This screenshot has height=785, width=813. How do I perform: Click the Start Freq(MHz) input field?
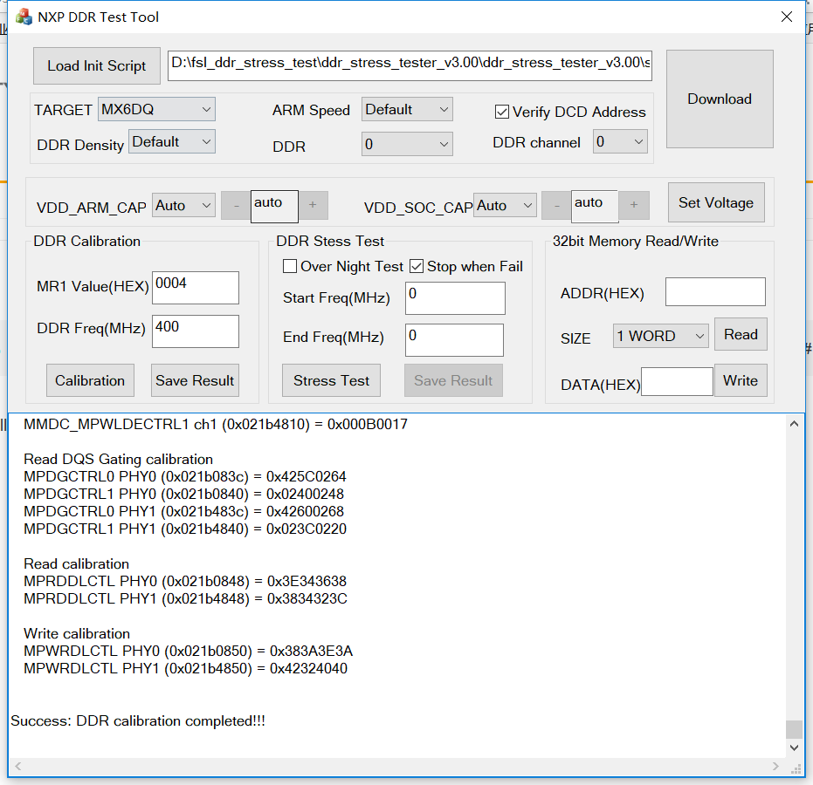[455, 297]
